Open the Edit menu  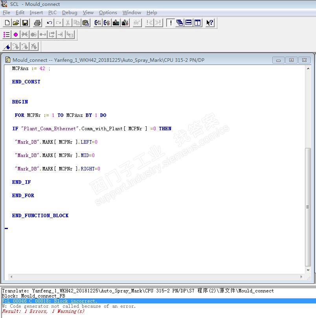click(x=20, y=13)
